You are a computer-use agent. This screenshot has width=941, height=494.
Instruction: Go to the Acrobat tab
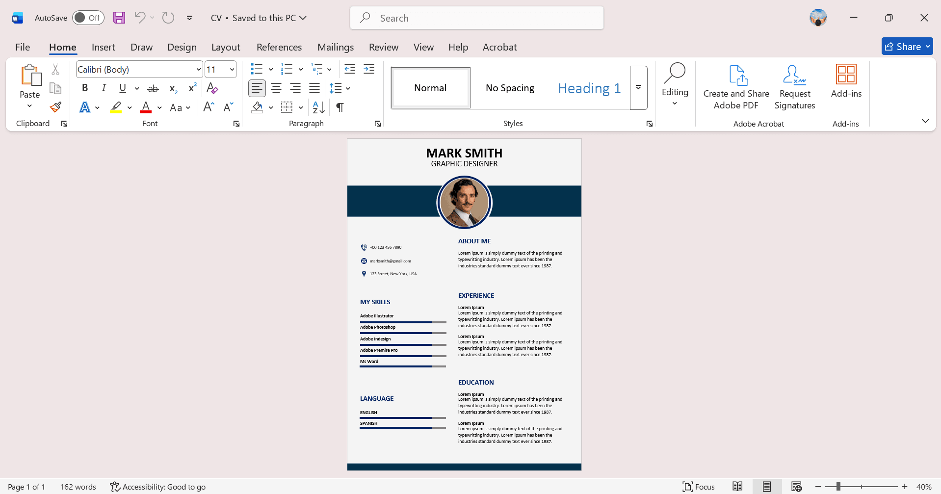[x=499, y=47]
